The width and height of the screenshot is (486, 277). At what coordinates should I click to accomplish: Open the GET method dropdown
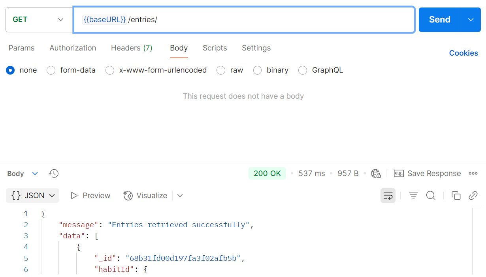[x=39, y=19]
